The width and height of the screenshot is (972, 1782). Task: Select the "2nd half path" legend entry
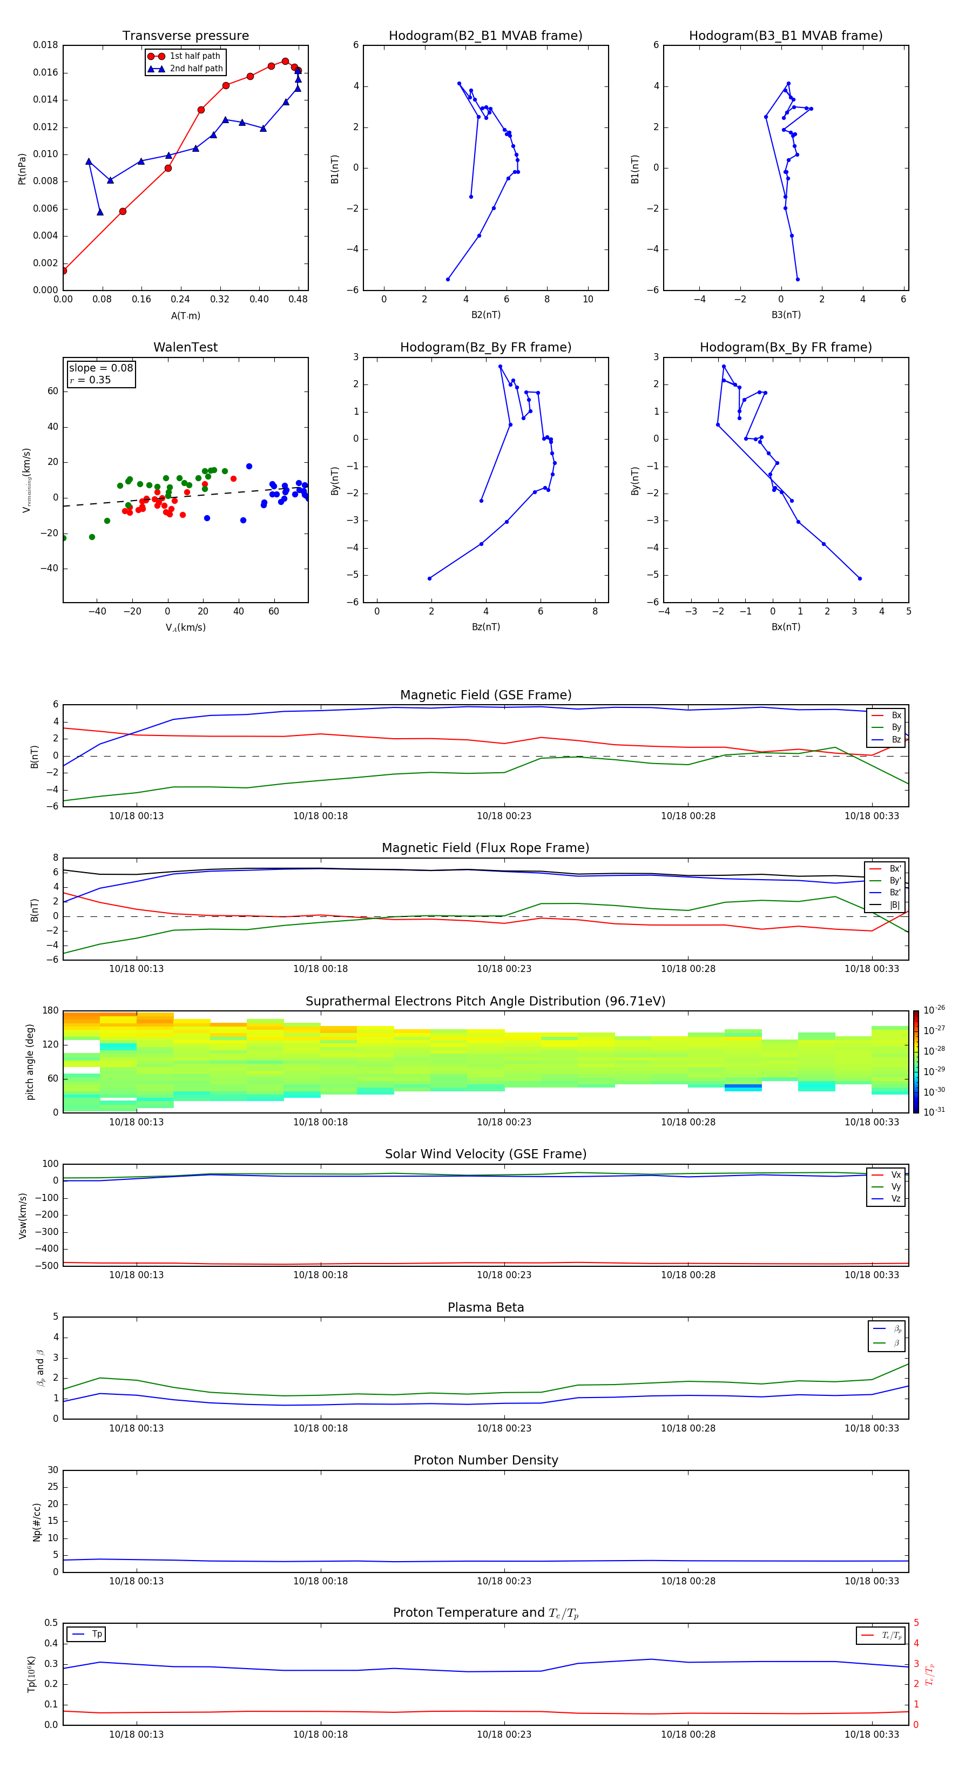coord(186,69)
